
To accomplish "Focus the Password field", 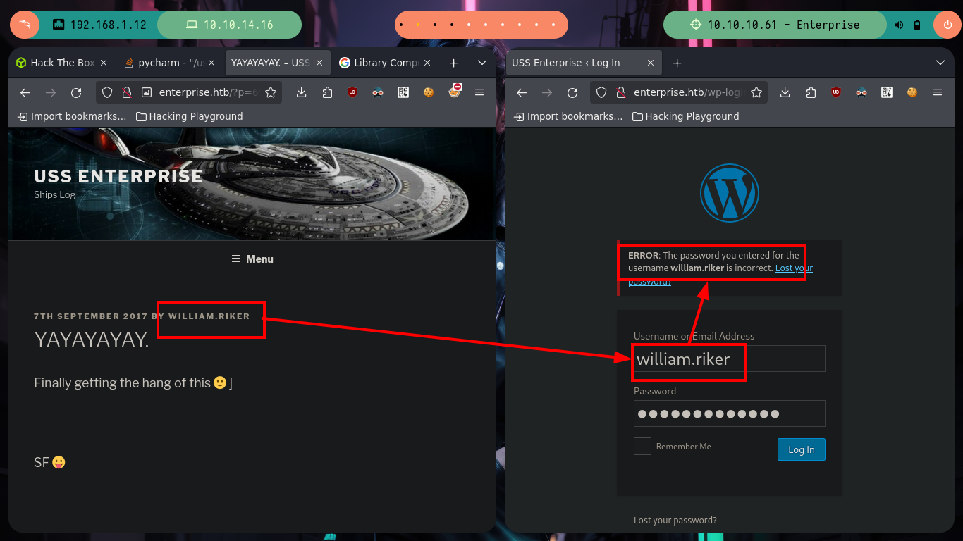I will (x=730, y=413).
